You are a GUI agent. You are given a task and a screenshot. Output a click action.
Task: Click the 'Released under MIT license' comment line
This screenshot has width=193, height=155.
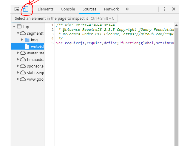click(116, 34)
